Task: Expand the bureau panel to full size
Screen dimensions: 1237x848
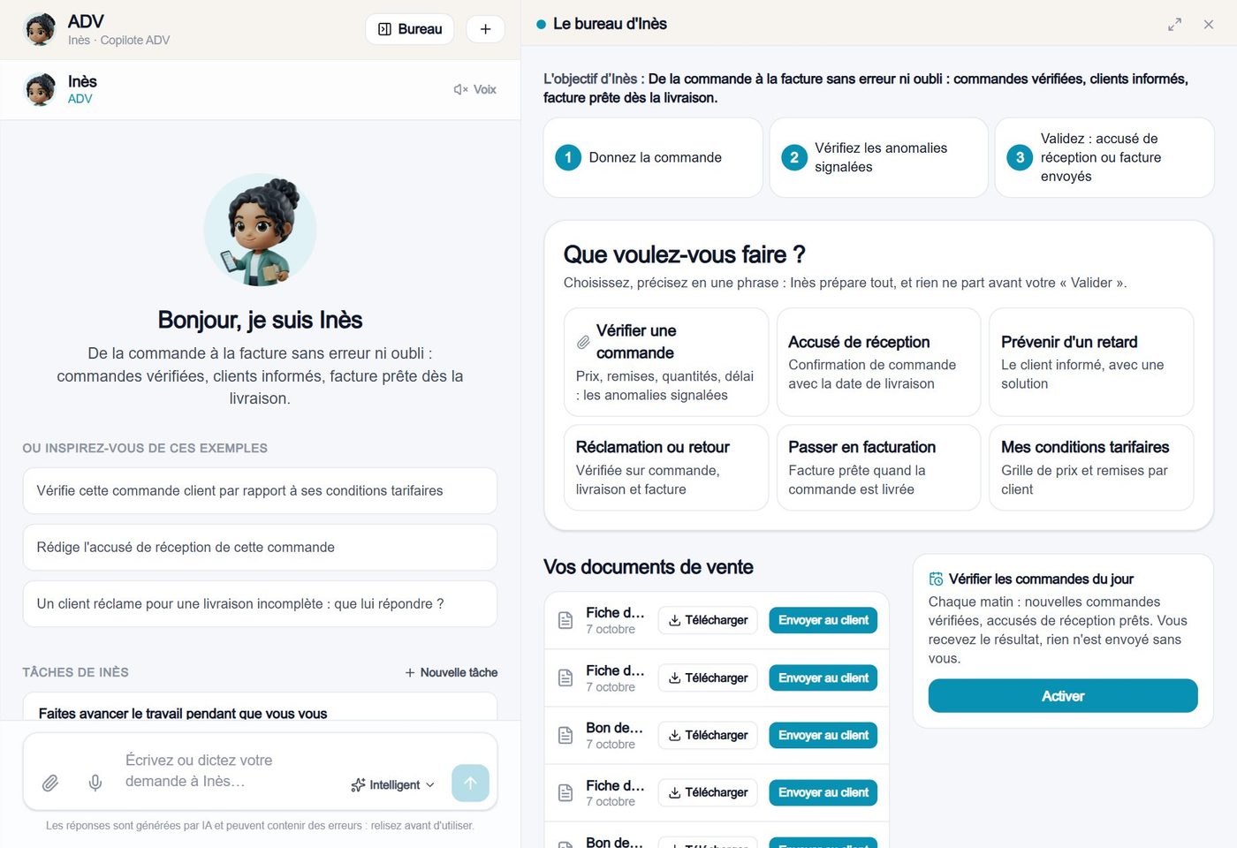Action: click(1174, 25)
